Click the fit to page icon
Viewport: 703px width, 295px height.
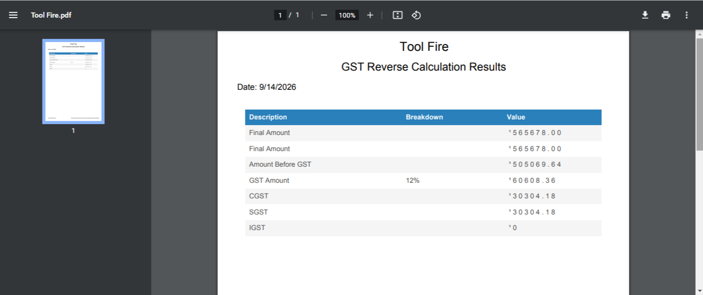397,15
